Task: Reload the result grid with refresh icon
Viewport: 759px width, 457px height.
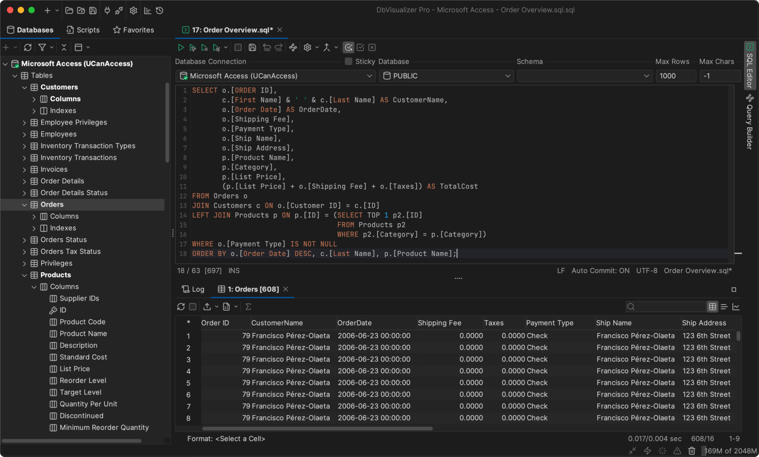Action: [181, 306]
